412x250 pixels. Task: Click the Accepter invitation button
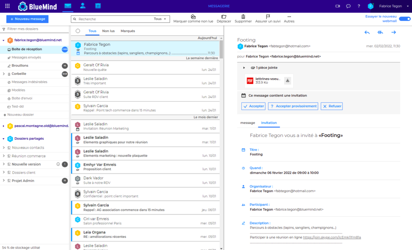tap(253, 106)
